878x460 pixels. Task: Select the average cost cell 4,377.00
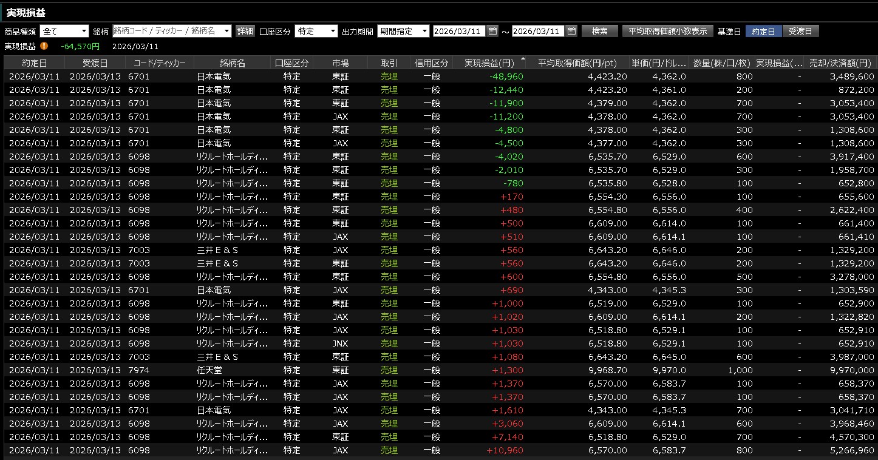pyautogui.click(x=608, y=143)
